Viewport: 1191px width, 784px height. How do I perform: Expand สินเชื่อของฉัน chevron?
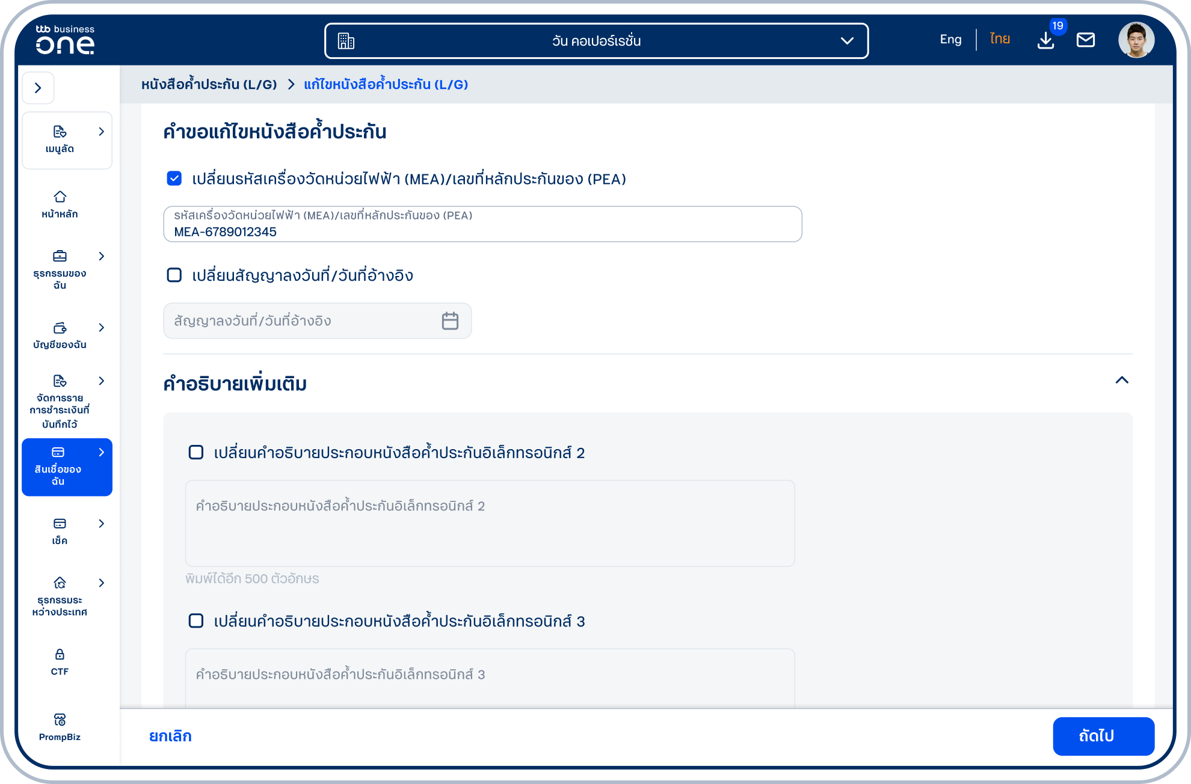coord(102,452)
